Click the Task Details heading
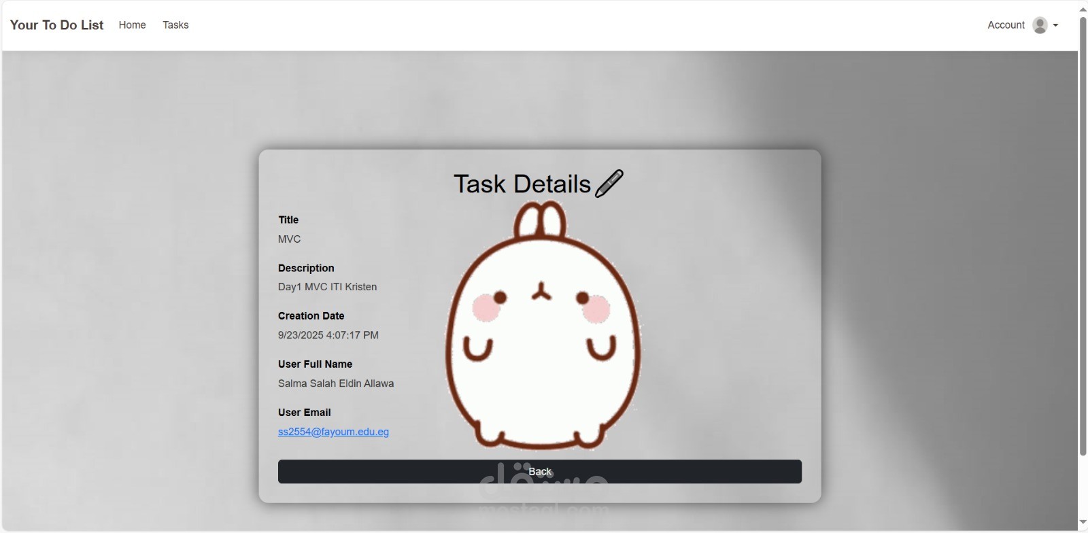 tap(522, 184)
